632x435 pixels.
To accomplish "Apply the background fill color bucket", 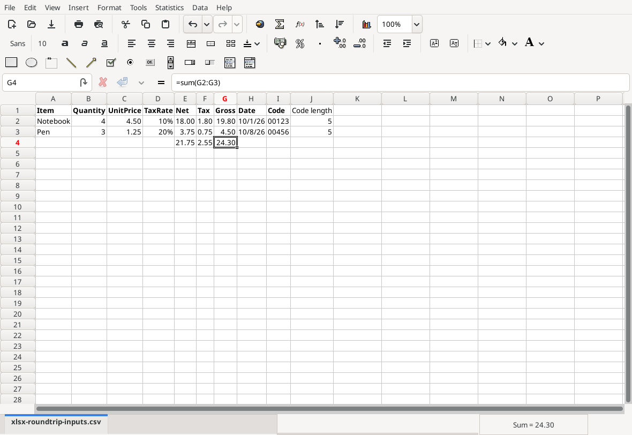I will (x=502, y=43).
